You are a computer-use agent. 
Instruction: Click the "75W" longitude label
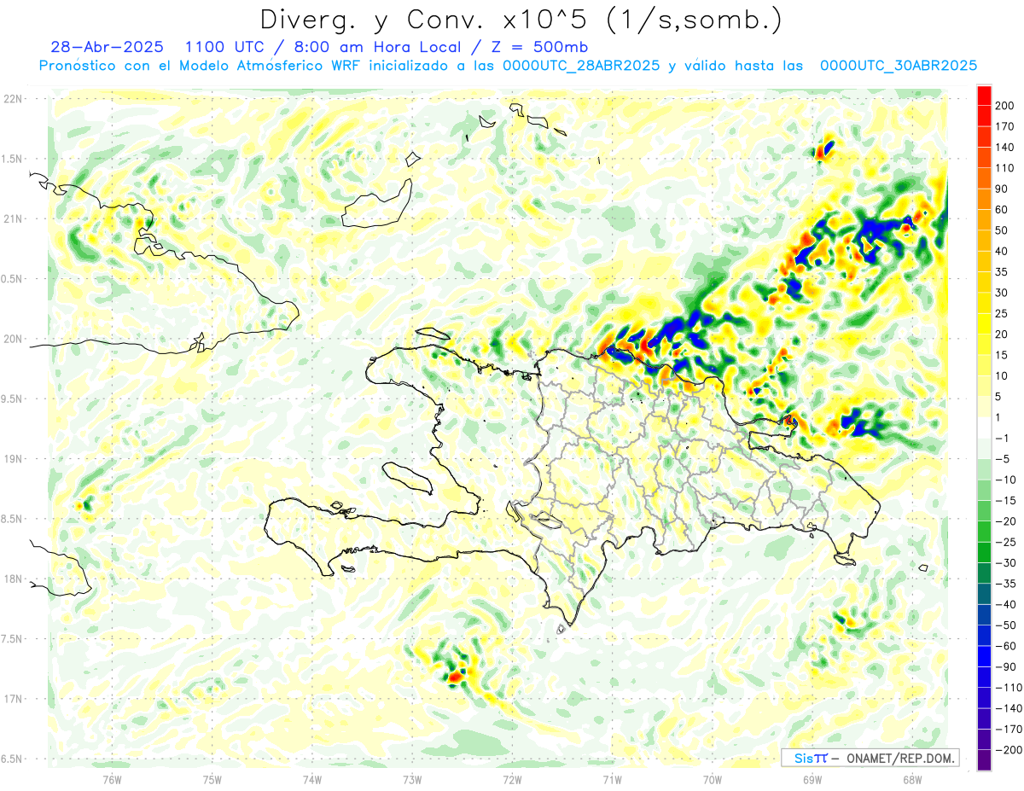212,779
